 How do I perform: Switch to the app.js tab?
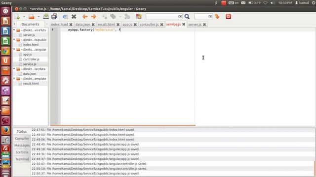(x=127, y=24)
